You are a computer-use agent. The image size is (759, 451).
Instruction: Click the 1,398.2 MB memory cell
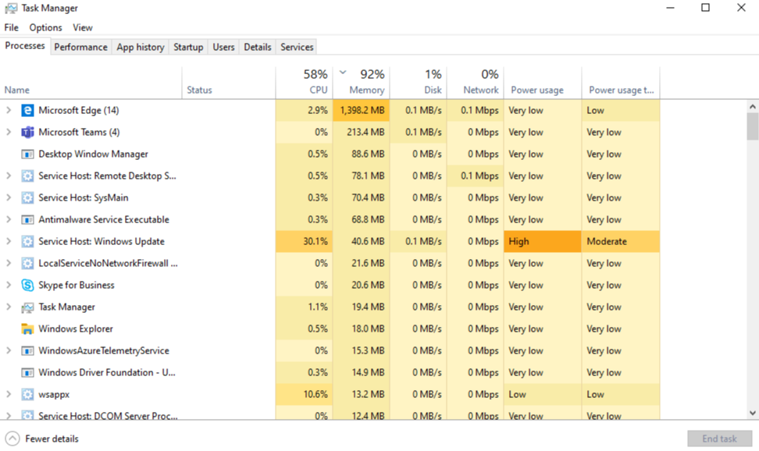[361, 110]
